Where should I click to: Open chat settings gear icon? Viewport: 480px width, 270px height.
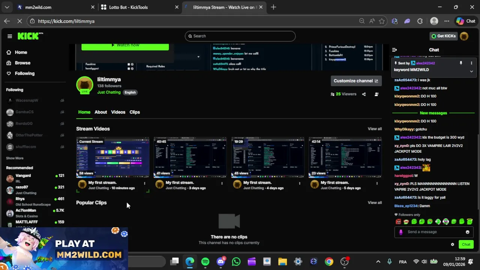tap(453, 244)
